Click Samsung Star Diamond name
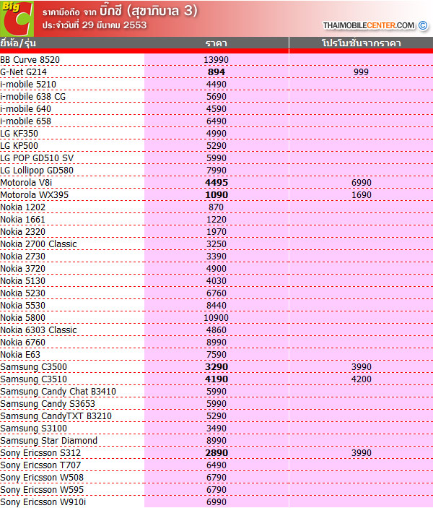433x508 pixels. pos(49,442)
